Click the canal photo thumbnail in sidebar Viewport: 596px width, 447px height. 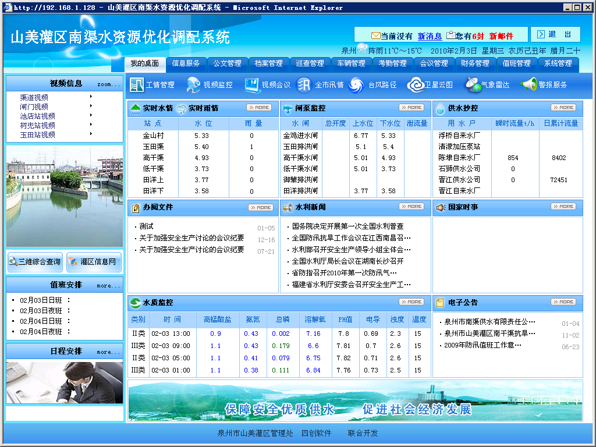click(64, 196)
